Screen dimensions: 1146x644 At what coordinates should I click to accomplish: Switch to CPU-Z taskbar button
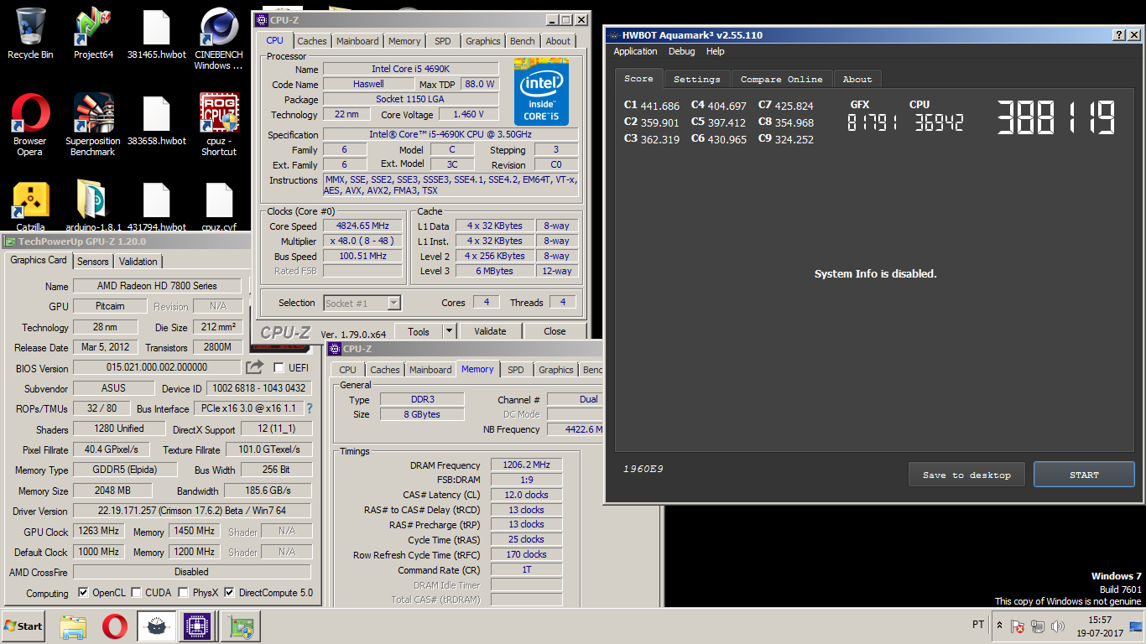(198, 626)
